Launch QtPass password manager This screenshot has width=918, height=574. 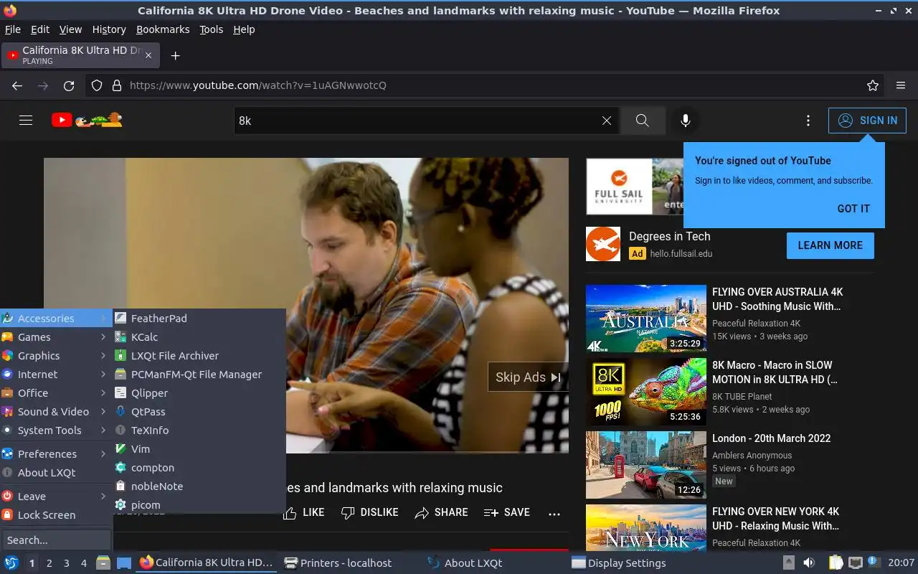(199, 411)
